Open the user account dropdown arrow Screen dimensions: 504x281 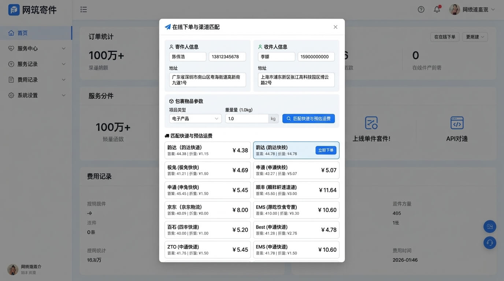[493, 10]
